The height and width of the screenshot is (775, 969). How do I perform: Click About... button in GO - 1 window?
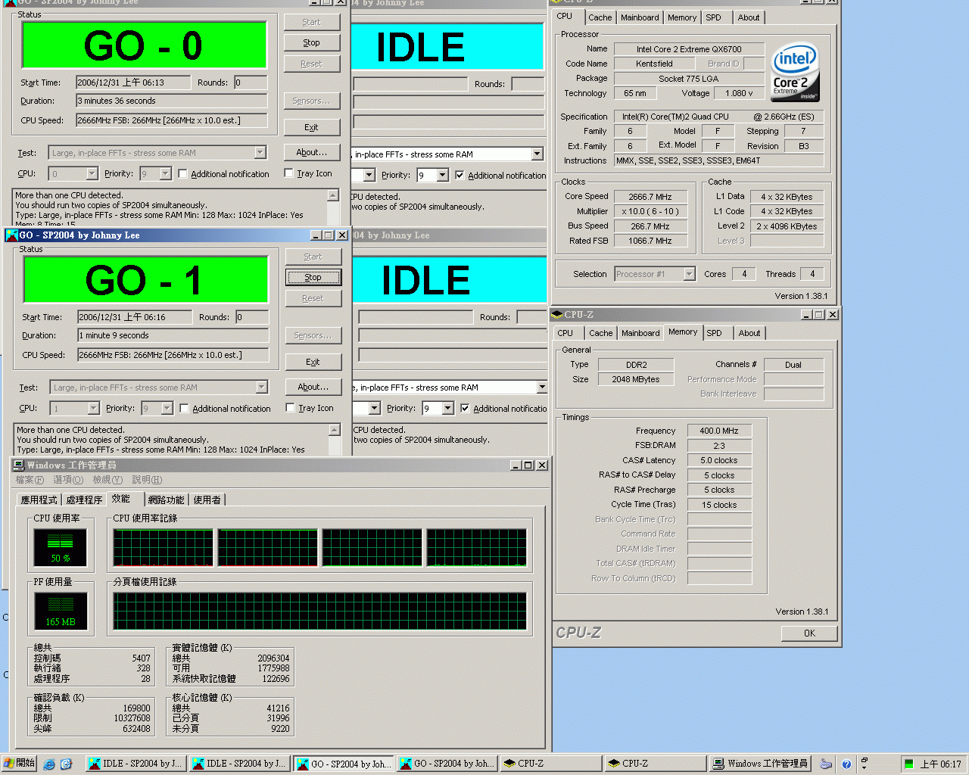[x=313, y=387]
